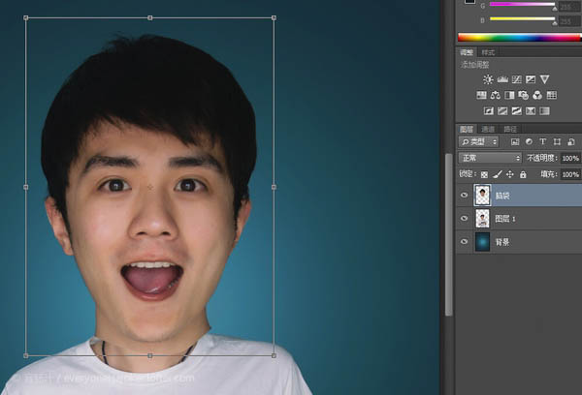Click the lock position icon

pos(510,174)
